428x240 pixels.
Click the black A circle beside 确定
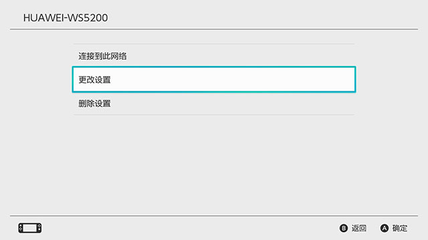(385, 228)
